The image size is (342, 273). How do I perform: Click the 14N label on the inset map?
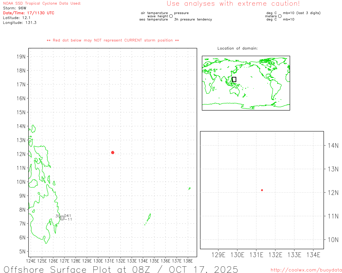tap(333, 146)
